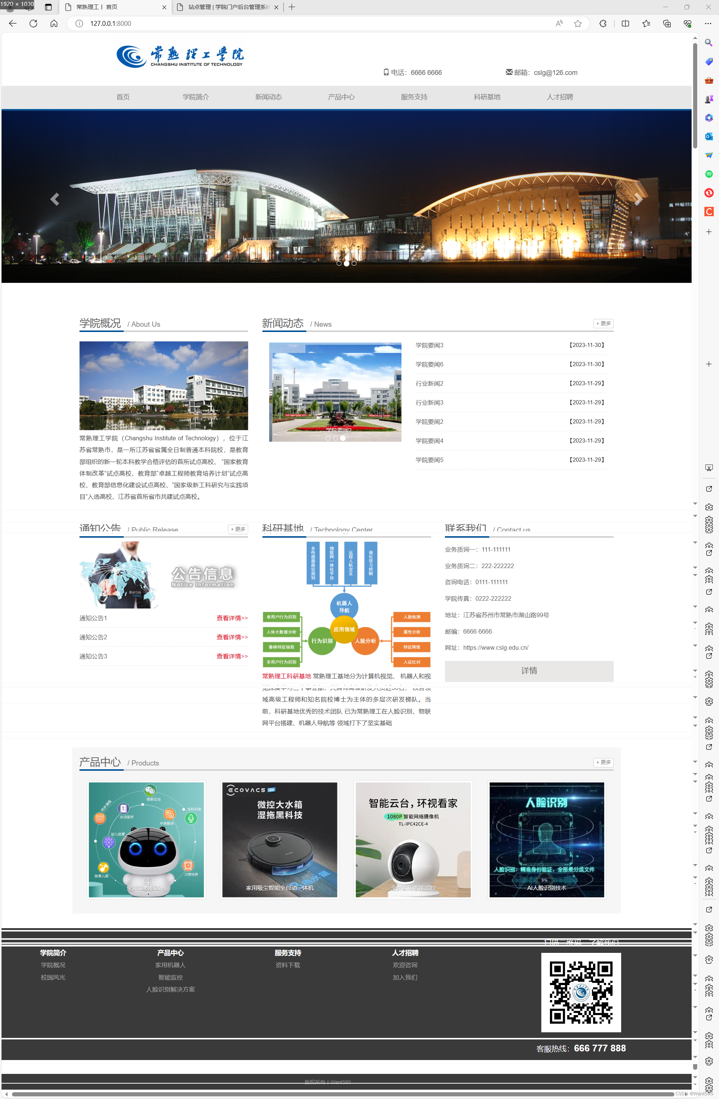The height and width of the screenshot is (1099, 719).
Task: Go to 首页 in navigation bar
Action: (x=123, y=97)
